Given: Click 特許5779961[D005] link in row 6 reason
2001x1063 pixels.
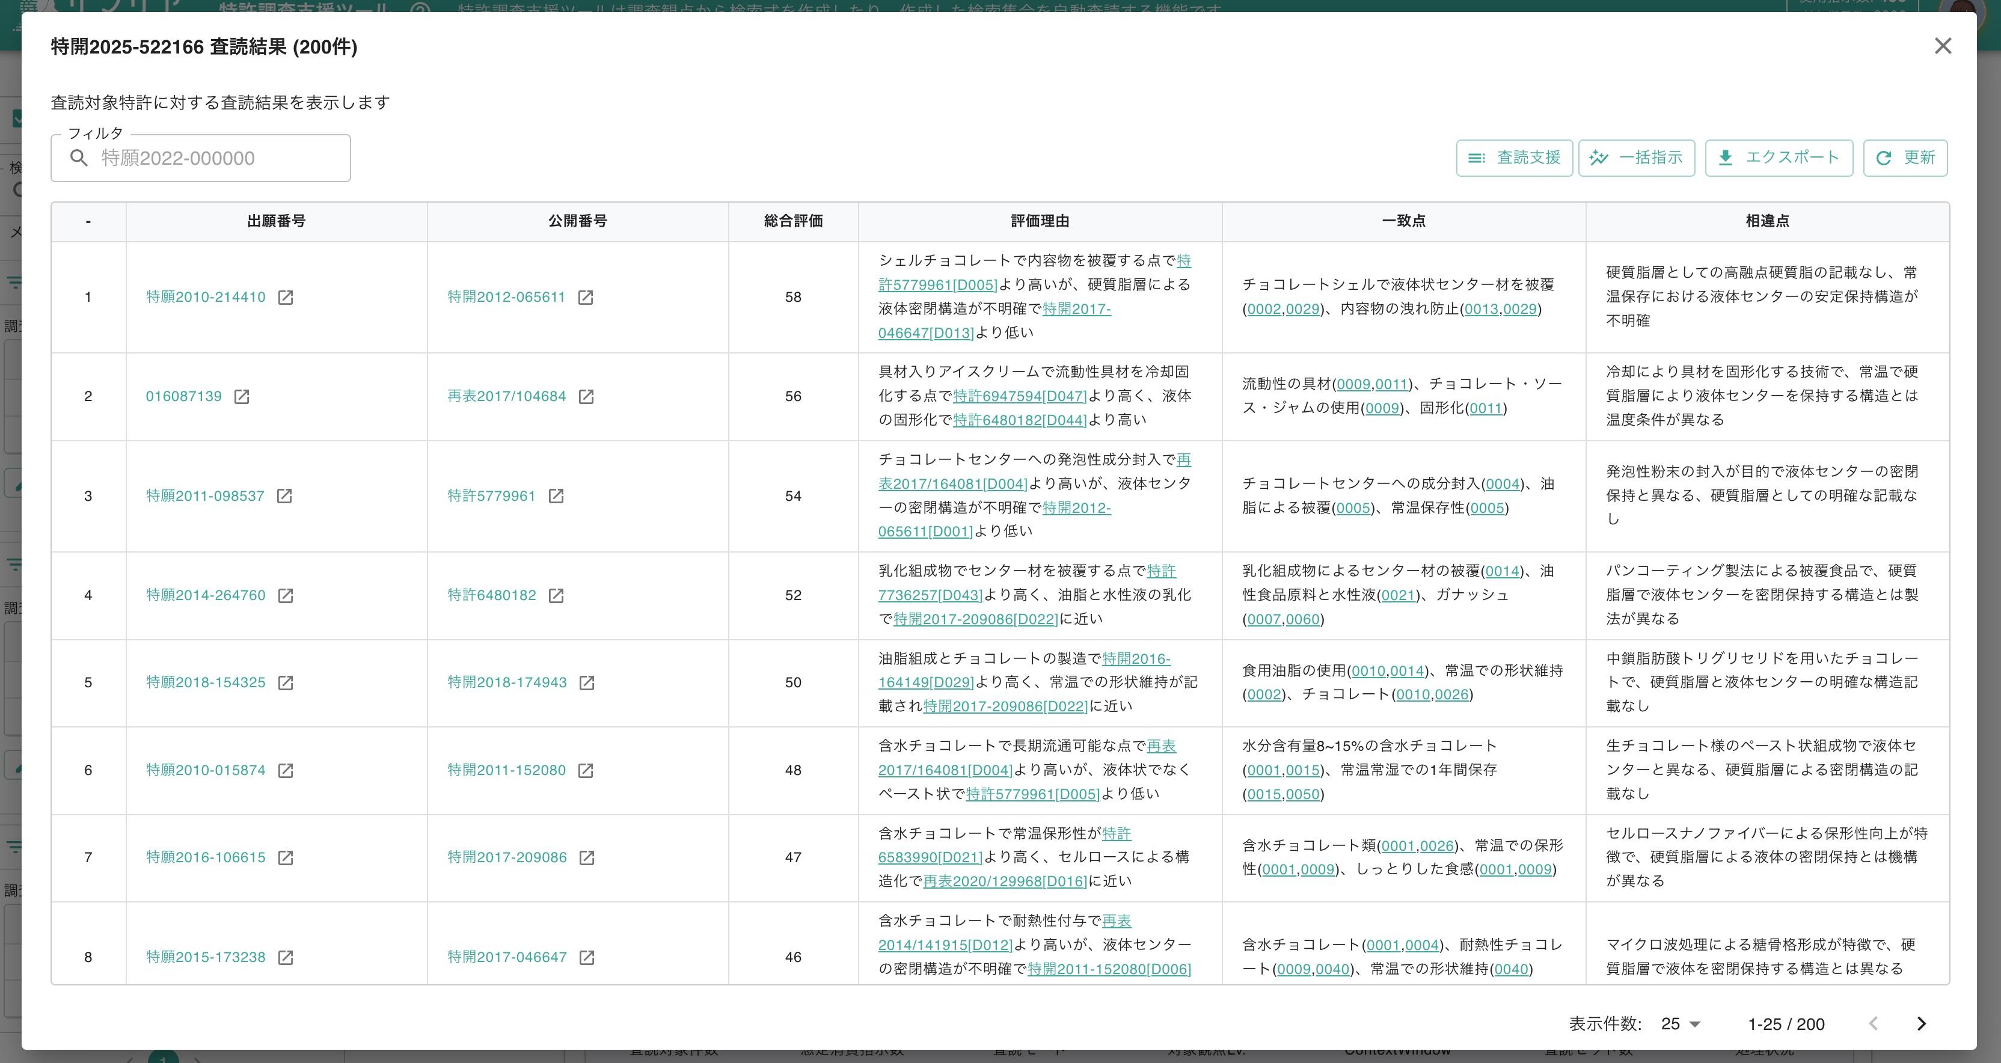Looking at the screenshot, I should (x=1032, y=794).
